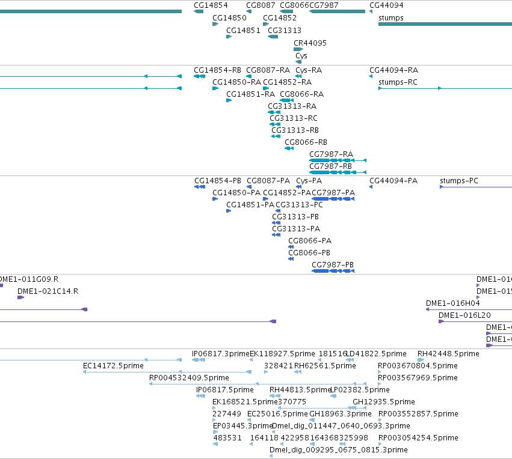This screenshot has width=512, height=459.
Task: Select feature DME1-016L20
Action: (464, 315)
